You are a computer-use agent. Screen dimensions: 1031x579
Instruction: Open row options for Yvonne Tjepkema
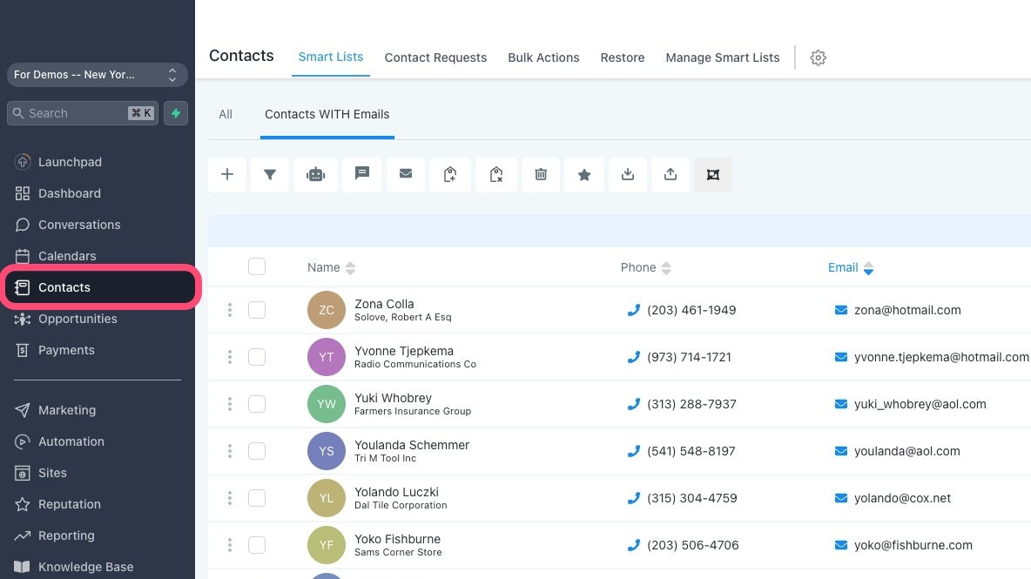point(230,357)
